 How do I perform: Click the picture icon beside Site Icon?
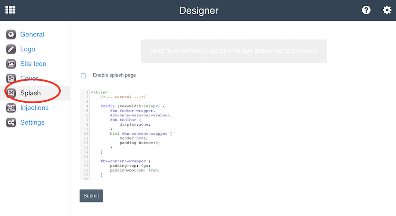click(x=11, y=64)
